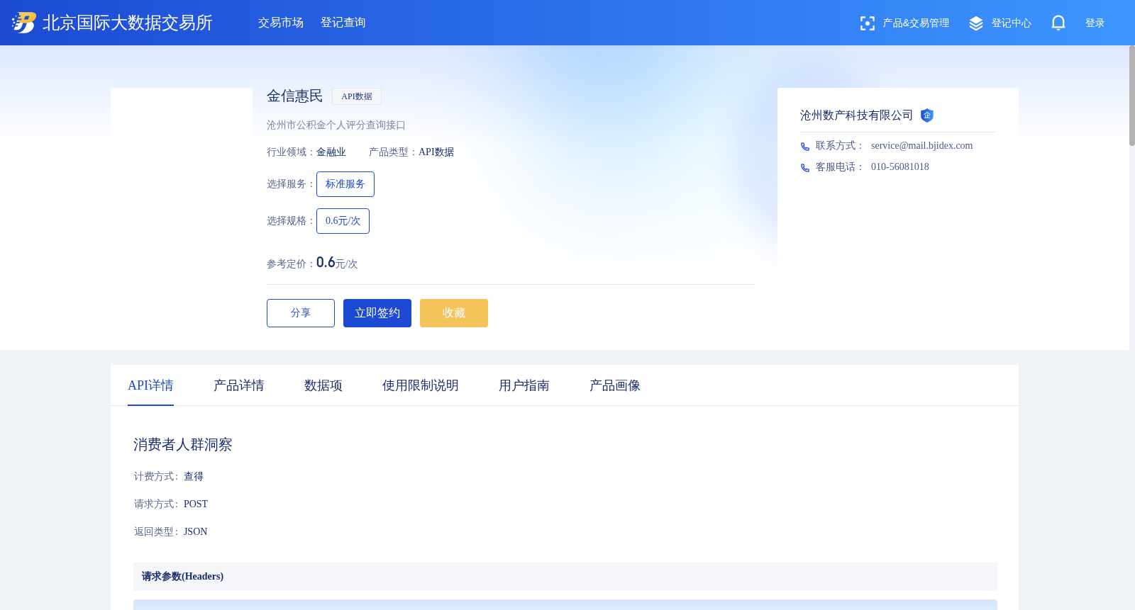
Task: Click the 金信惠民 product title
Action: pos(295,96)
